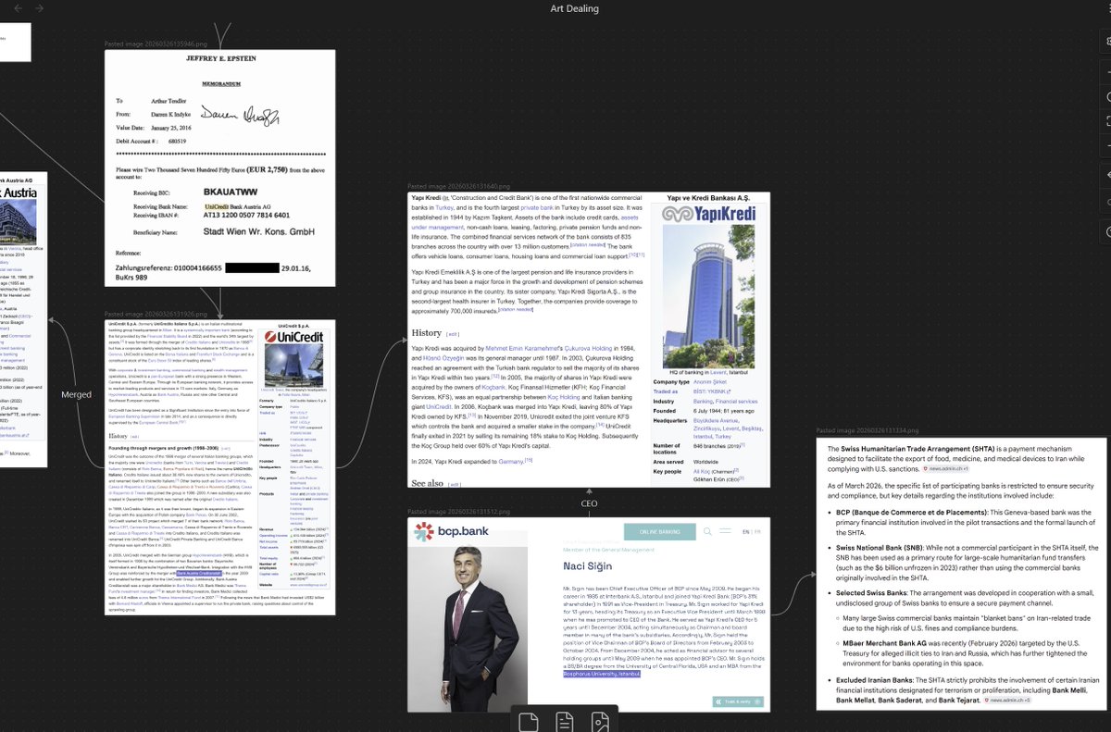
Task: Navigate forward with the right arrow
Action: tap(39, 8)
